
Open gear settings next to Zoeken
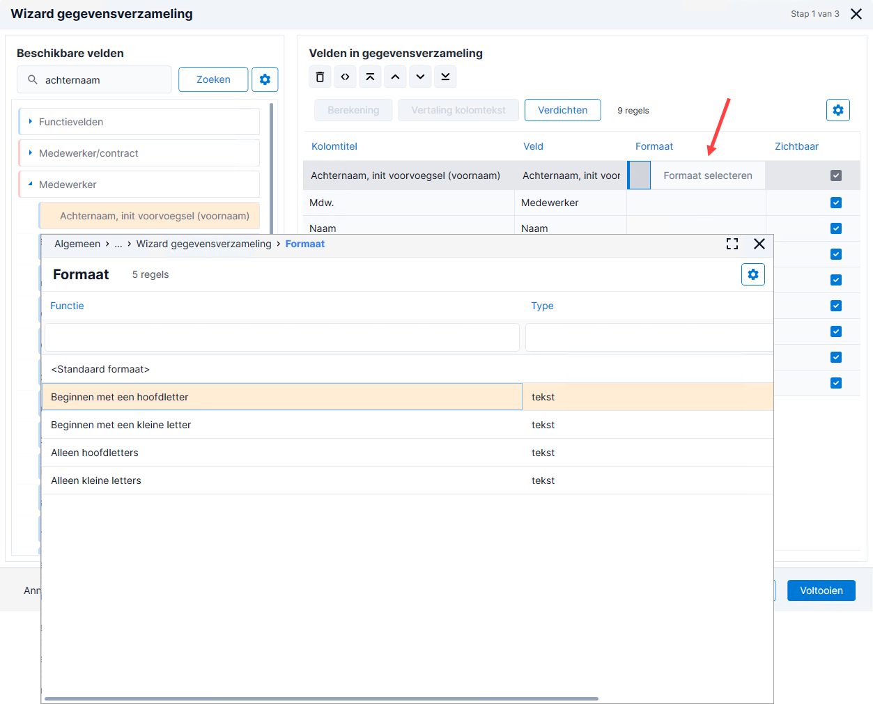(265, 79)
